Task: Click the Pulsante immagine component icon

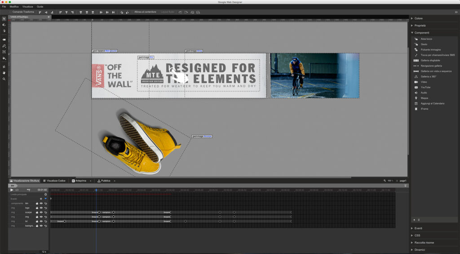Action: coord(416,50)
